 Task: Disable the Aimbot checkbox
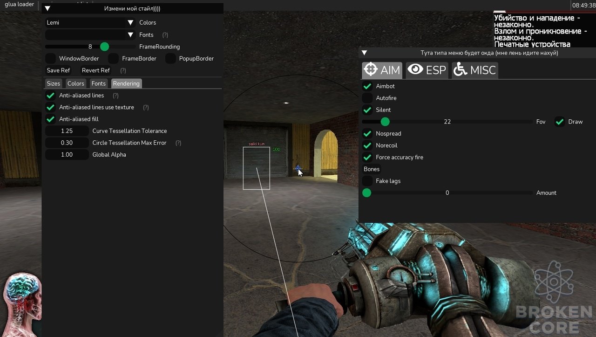(367, 86)
